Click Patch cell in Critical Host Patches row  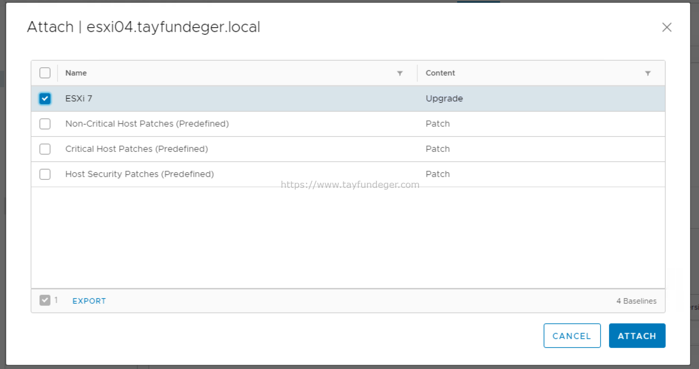point(438,149)
